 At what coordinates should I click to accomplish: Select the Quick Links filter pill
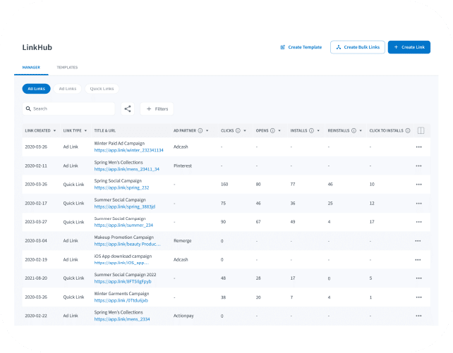(102, 89)
